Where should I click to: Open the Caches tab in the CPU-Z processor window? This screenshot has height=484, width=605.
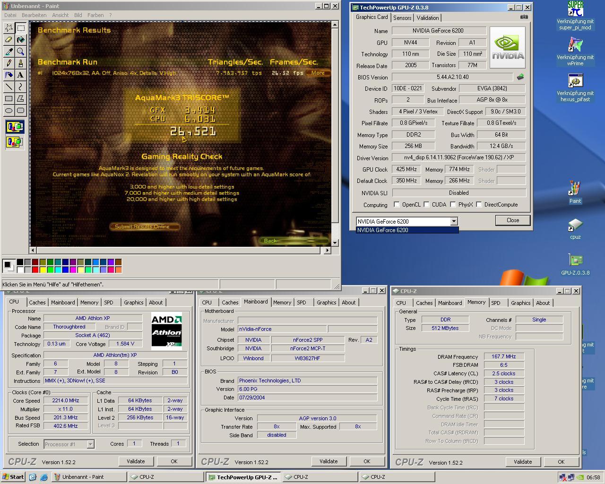click(x=37, y=302)
